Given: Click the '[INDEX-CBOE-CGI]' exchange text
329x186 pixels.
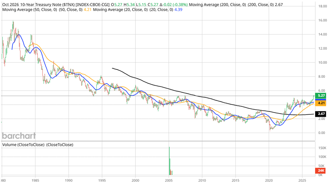Looking at the screenshot, I should 93,4.
